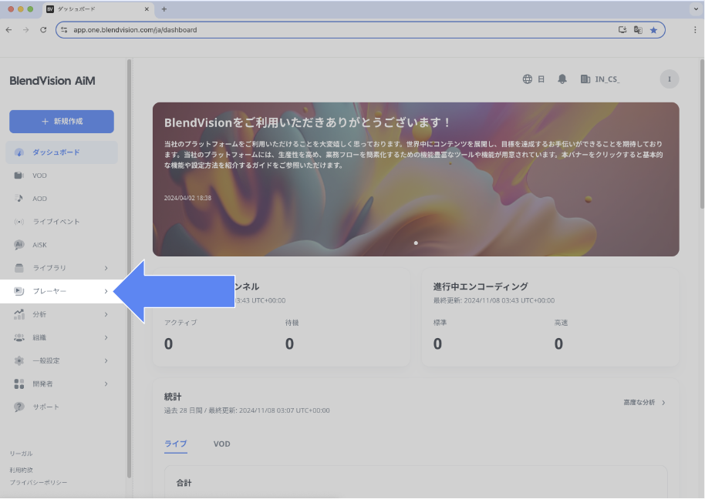Click the 合計 label in statistics
The image size is (705, 499).
(184, 484)
